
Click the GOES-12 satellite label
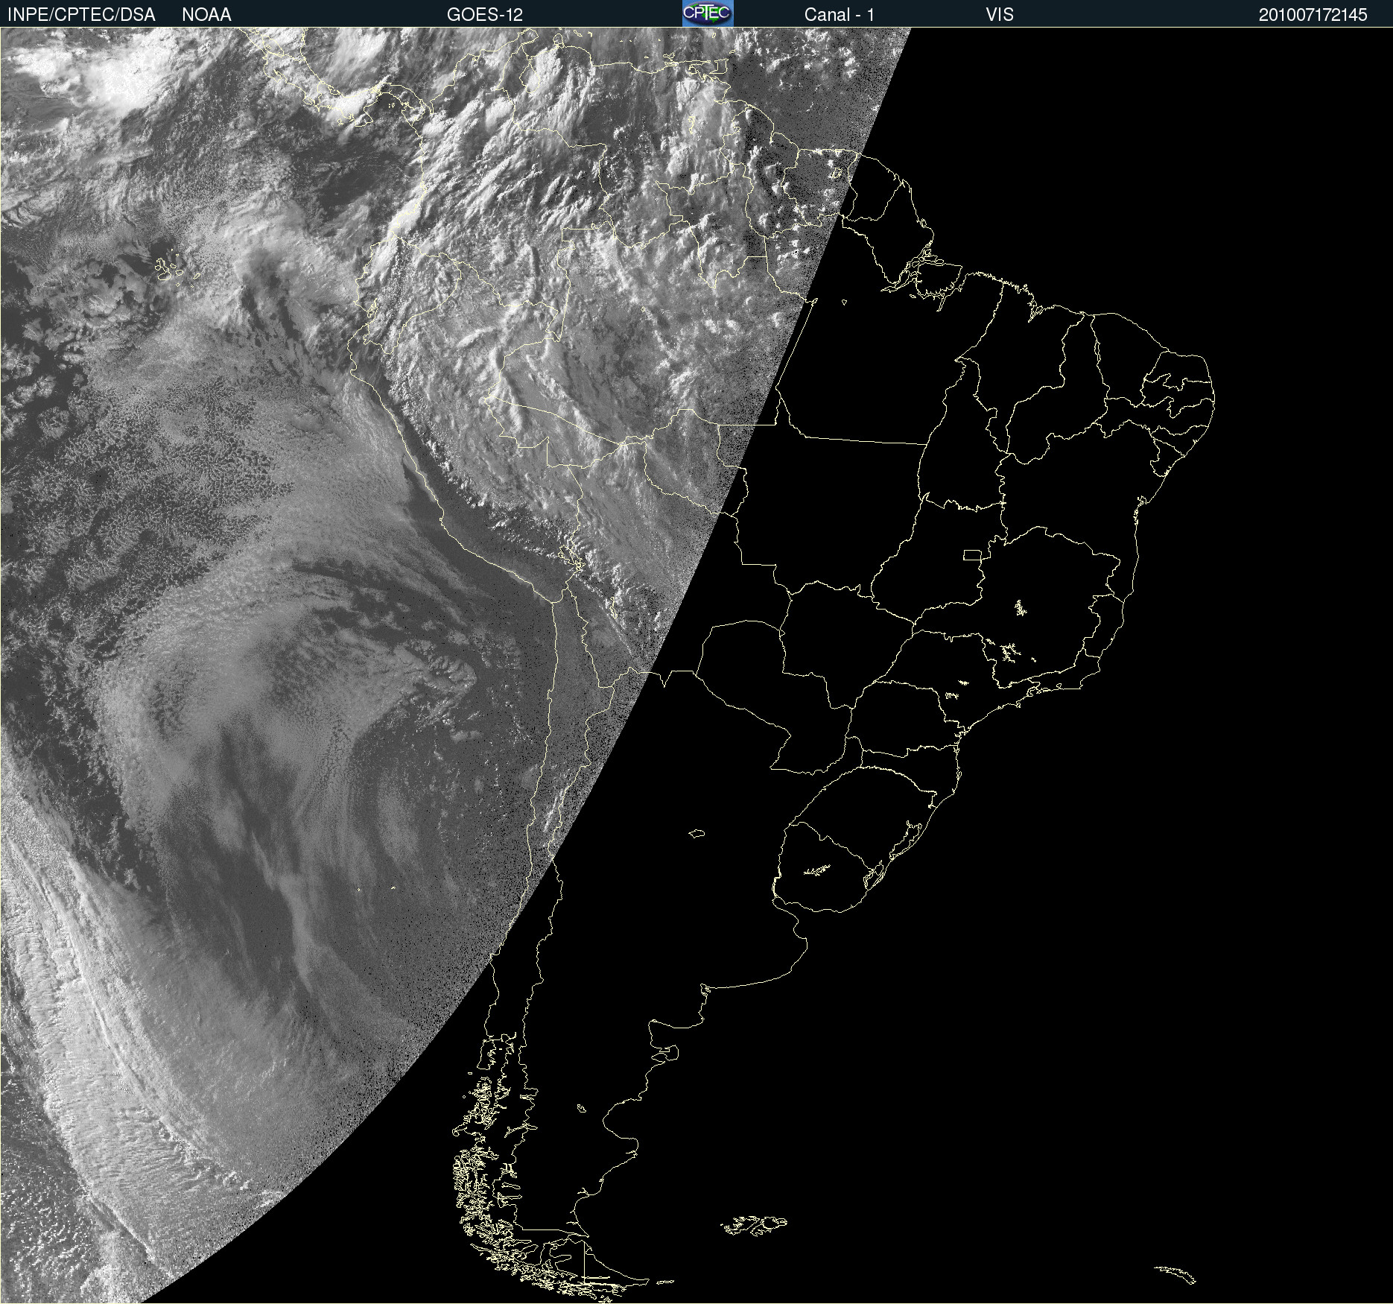click(x=485, y=15)
